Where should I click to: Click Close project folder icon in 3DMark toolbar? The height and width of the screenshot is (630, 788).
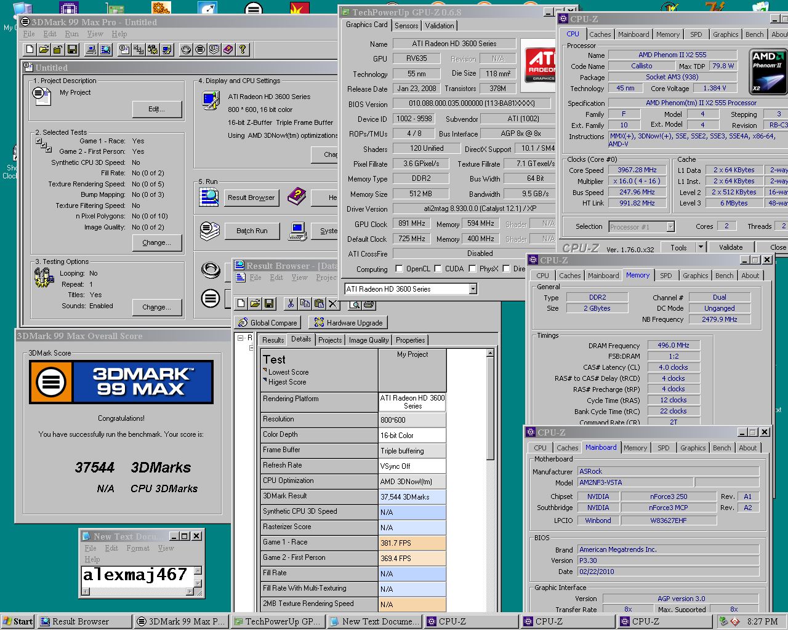(x=58, y=49)
